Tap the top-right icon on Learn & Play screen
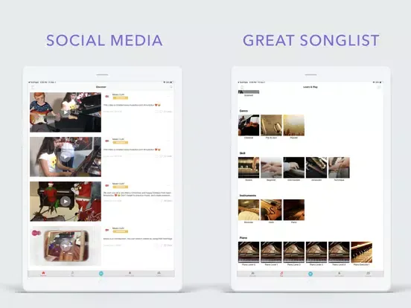This screenshot has width=411, height=308. (379, 87)
